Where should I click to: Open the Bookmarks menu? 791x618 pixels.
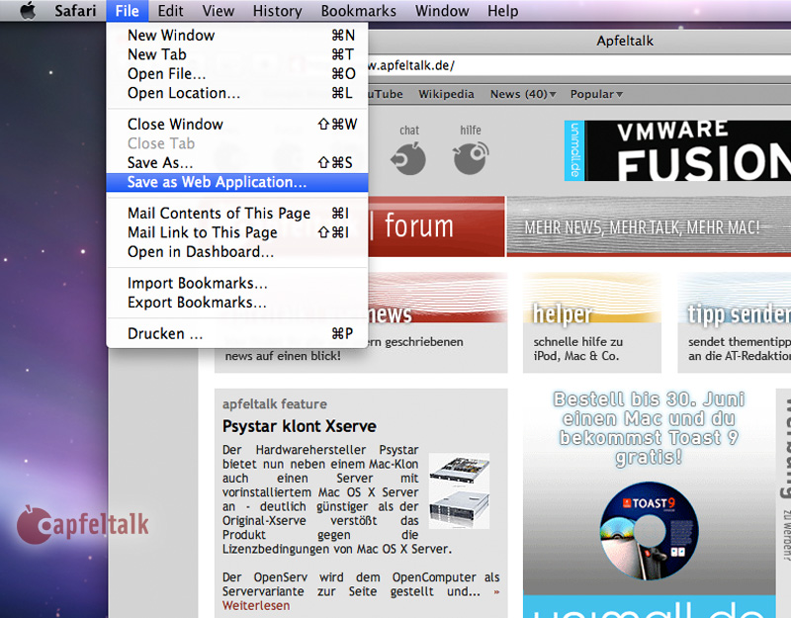(359, 11)
